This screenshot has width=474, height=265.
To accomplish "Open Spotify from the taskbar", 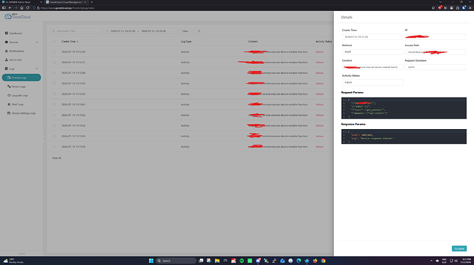I will (x=242, y=260).
